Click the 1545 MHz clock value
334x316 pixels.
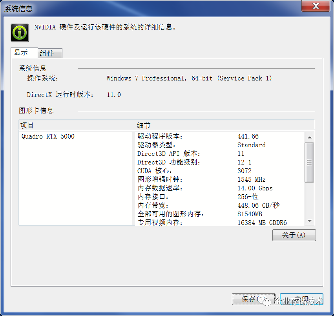(251, 179)
